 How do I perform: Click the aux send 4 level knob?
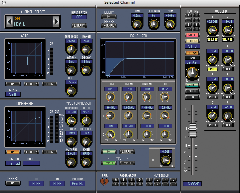point(228,60)
